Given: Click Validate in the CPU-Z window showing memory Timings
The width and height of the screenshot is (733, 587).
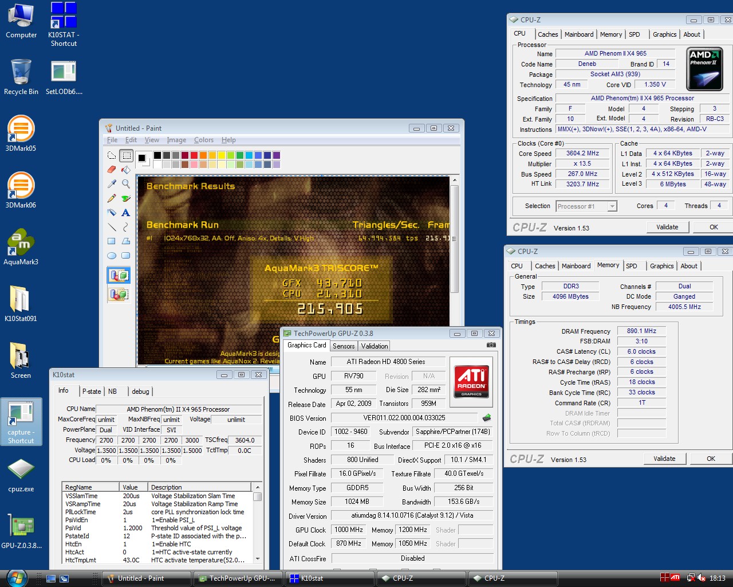Looking at the screenshot, I should 664,459.
